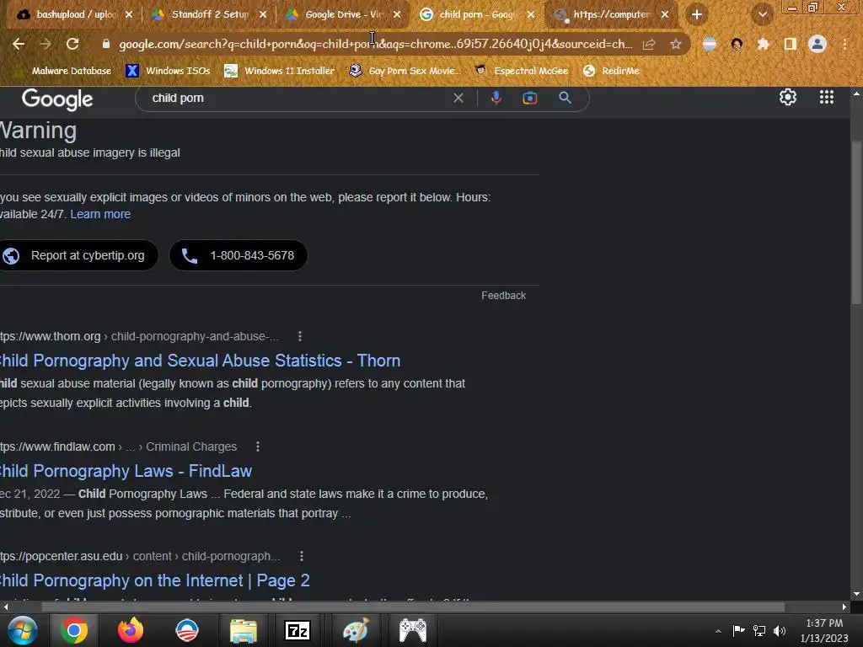Open the network tray icon
The width and height of the screenshot is (863, 647).
pos(759,631)
